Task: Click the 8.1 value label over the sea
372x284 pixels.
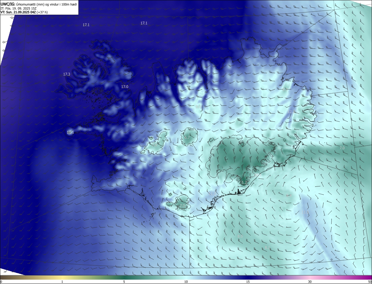Action: [267, 248]
